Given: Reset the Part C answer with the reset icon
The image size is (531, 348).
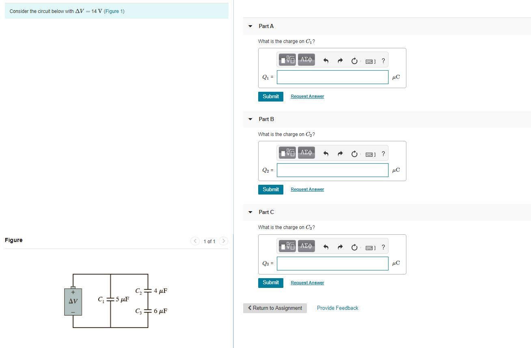Looking at the screenshot, I should 354,247.
